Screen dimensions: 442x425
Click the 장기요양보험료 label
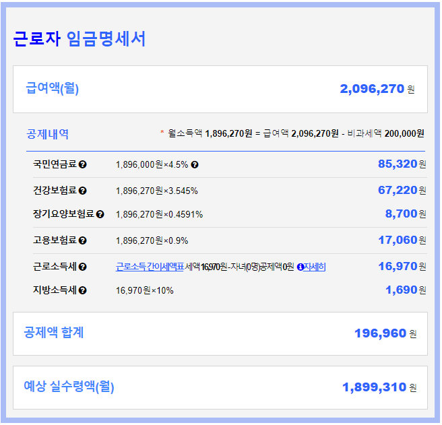coord(64,214)
